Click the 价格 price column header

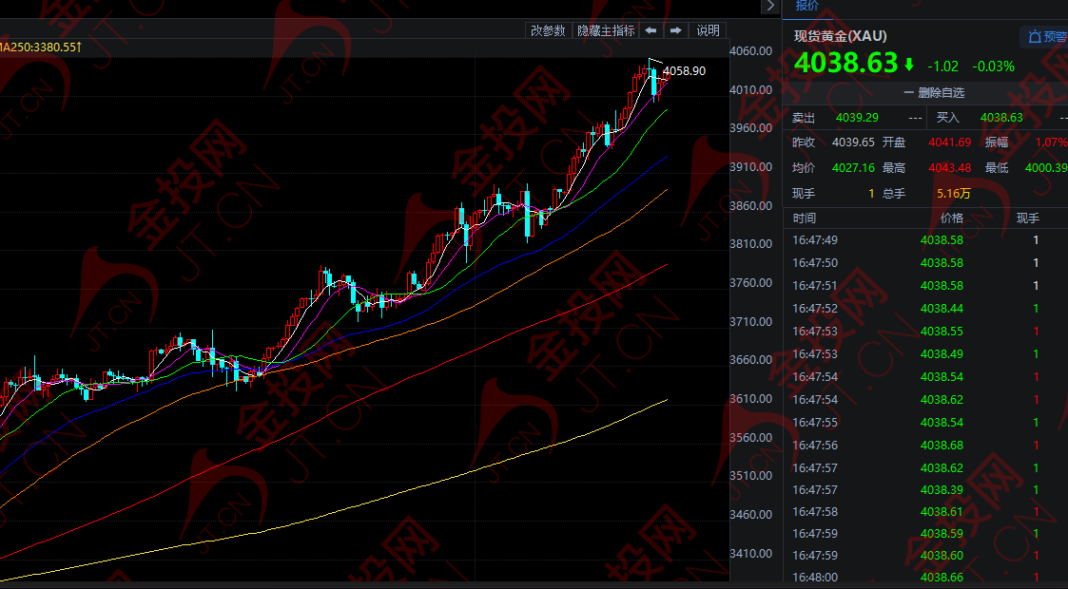(952, 218)
